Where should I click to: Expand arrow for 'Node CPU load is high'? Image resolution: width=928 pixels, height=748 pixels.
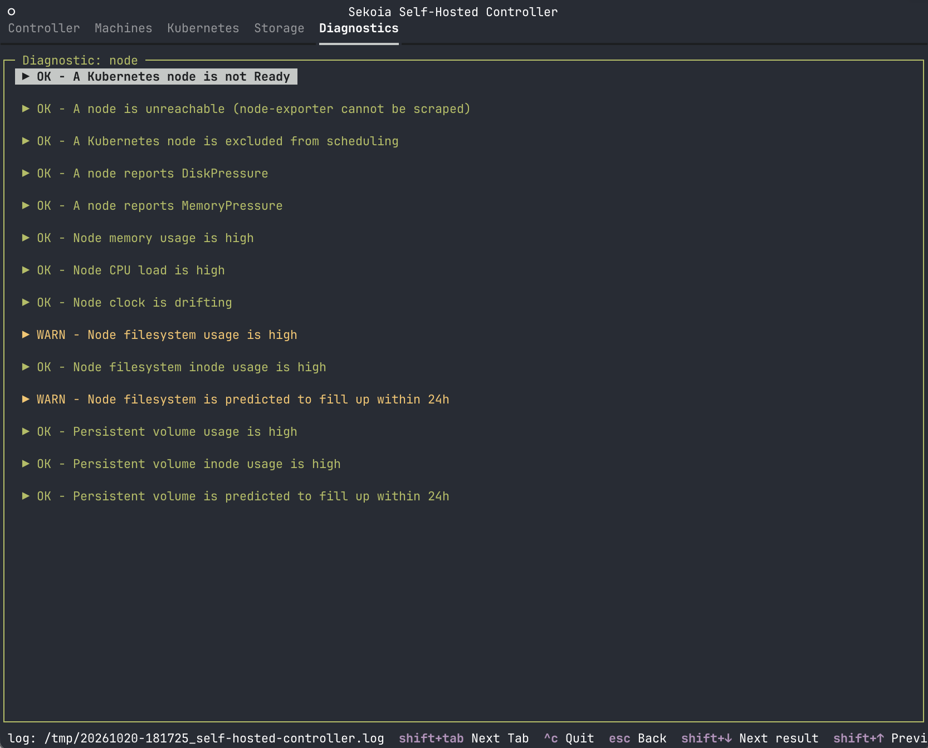point(26,270)
